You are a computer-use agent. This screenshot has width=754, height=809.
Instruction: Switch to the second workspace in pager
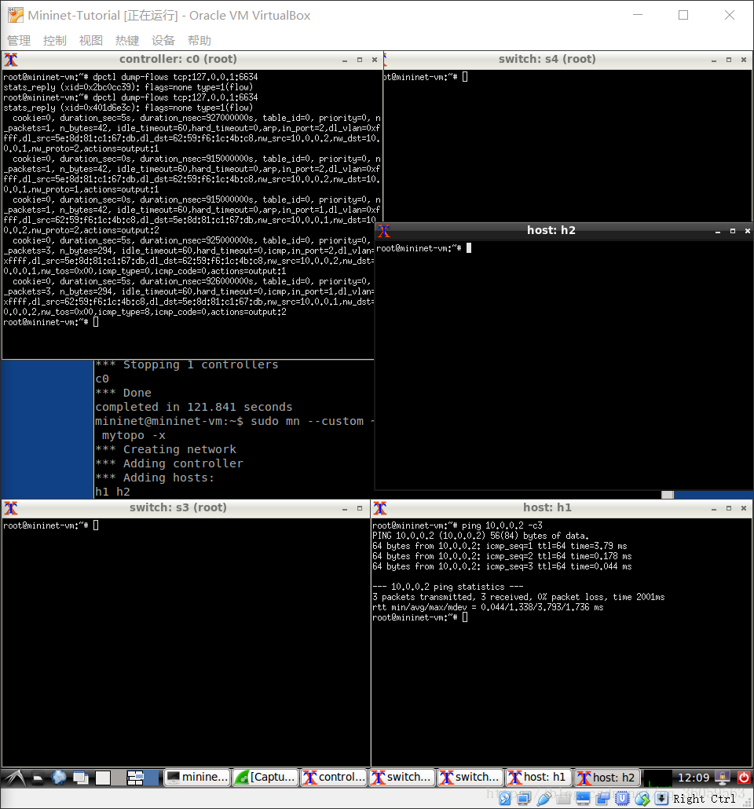click(x=152, y=778)
